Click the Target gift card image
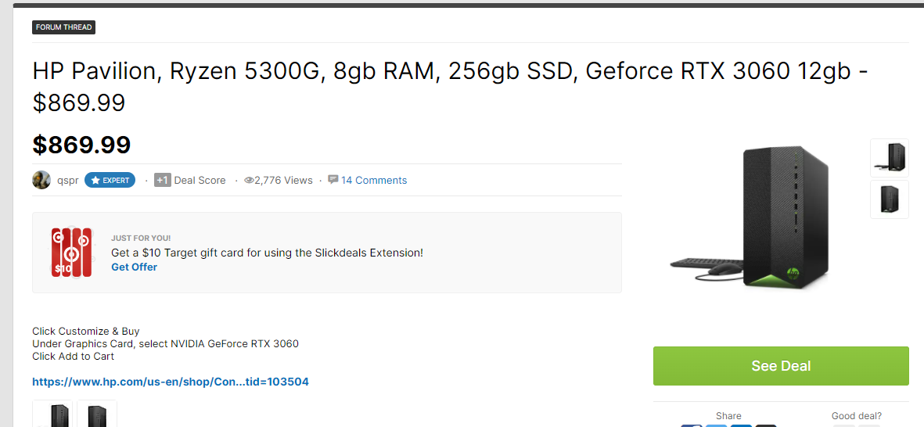This screenshot has height=427, width=924. [x=71, y=253]
